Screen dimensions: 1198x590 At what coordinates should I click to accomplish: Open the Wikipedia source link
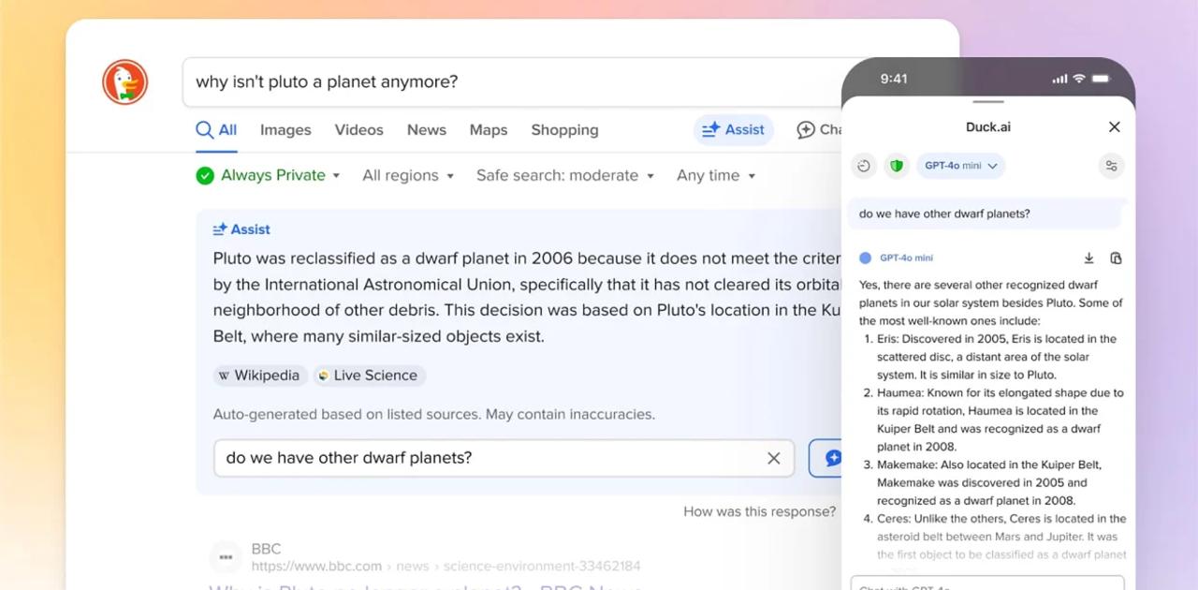pos(259,376)
